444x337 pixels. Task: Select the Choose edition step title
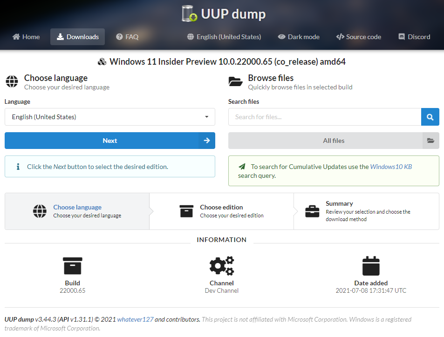click(221, 207)
